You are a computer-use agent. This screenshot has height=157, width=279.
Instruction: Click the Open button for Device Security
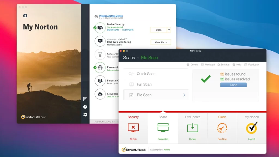pos(159,30)
